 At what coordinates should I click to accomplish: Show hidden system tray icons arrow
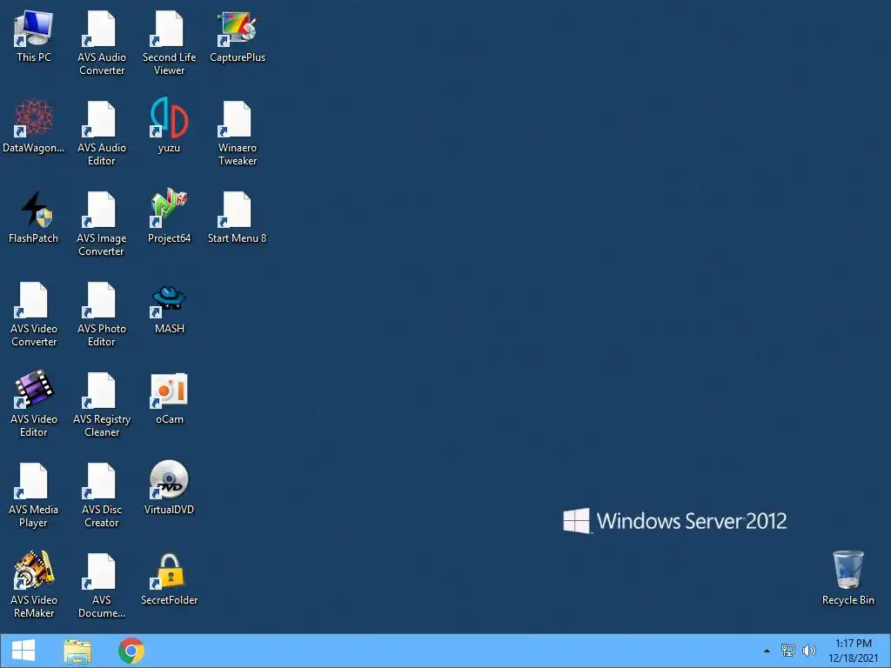point(767,651)
